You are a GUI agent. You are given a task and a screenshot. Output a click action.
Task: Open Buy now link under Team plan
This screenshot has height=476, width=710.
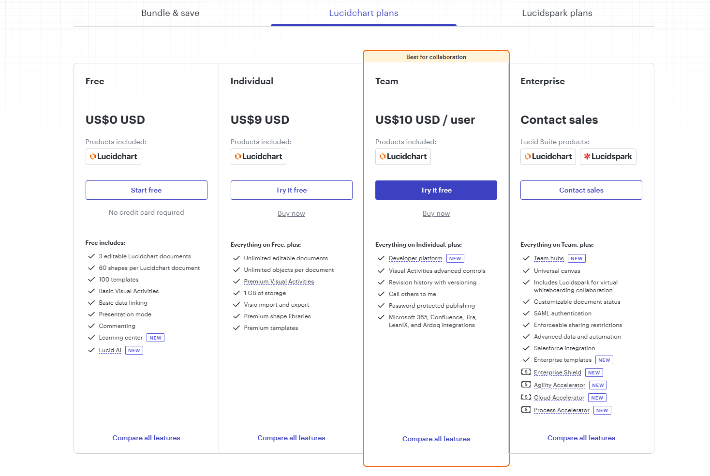pos(436,213)
